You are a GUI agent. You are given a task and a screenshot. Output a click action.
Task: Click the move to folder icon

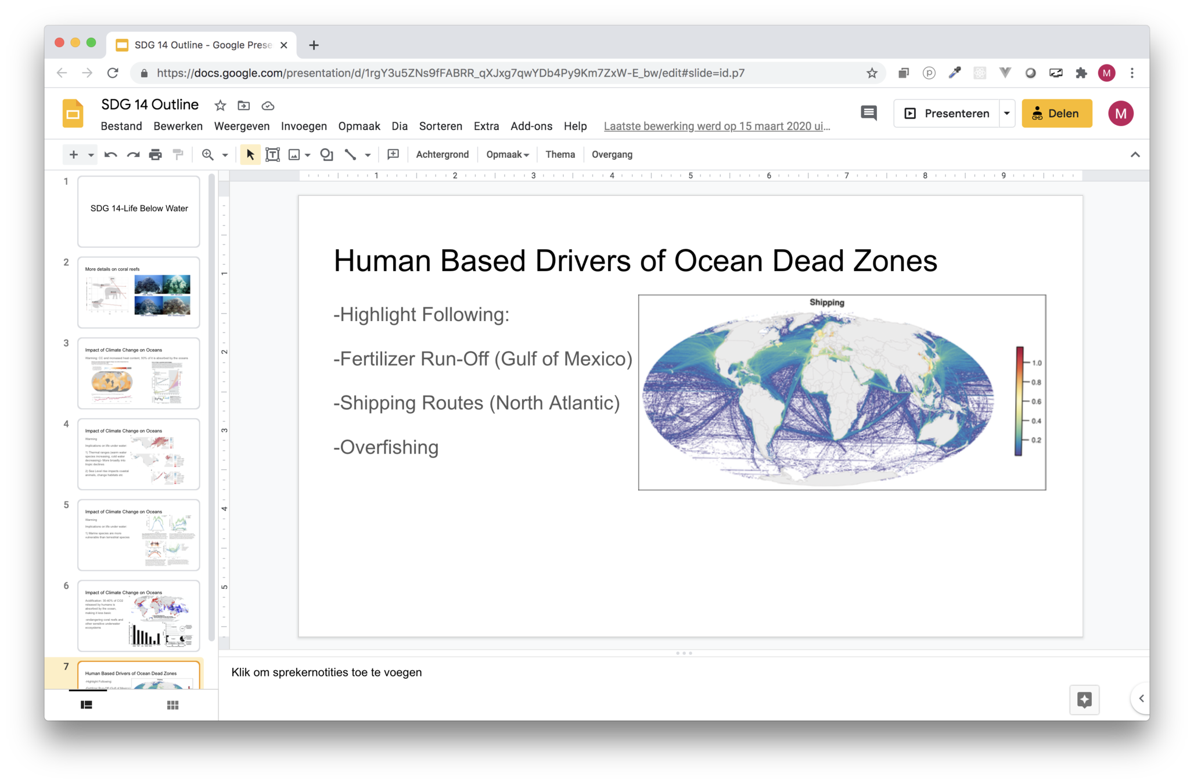[x=244, y=106]
